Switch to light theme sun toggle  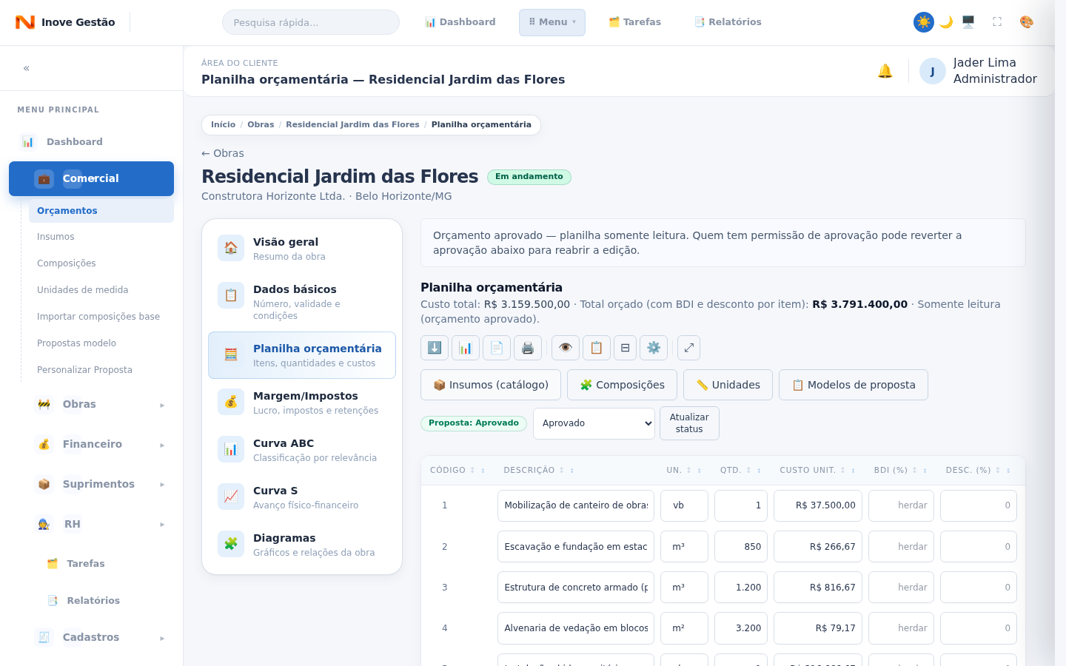[924, 22]
